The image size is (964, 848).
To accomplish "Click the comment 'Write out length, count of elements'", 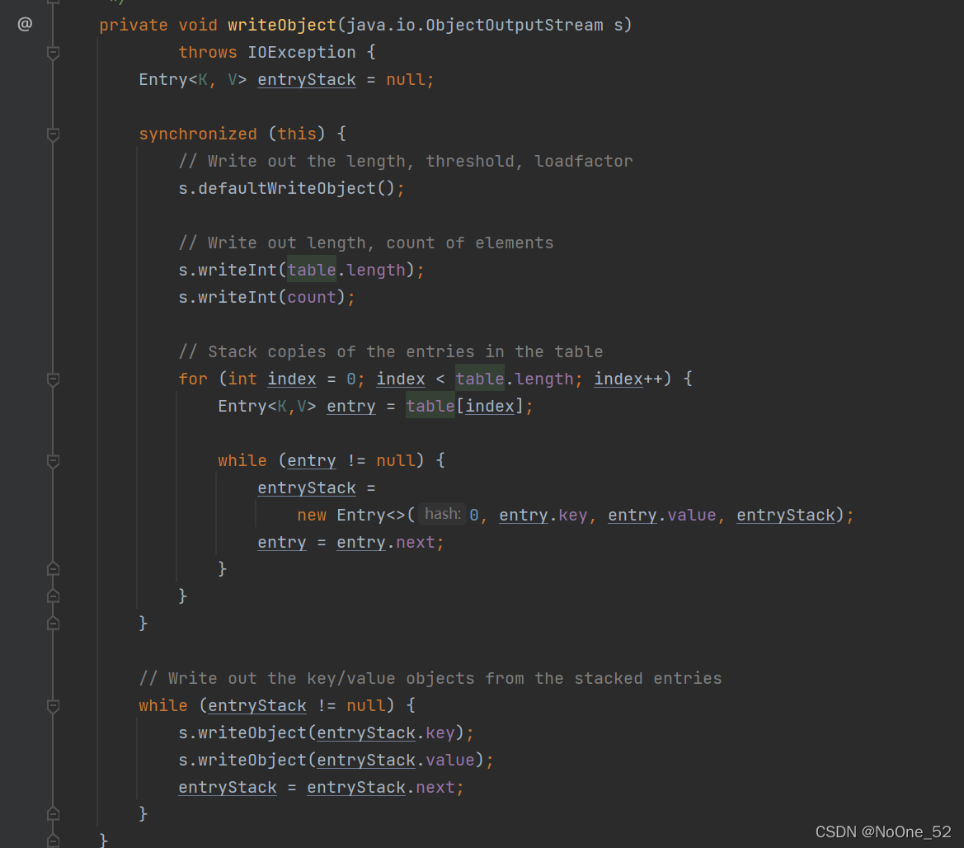I will (x=366, y=243).
